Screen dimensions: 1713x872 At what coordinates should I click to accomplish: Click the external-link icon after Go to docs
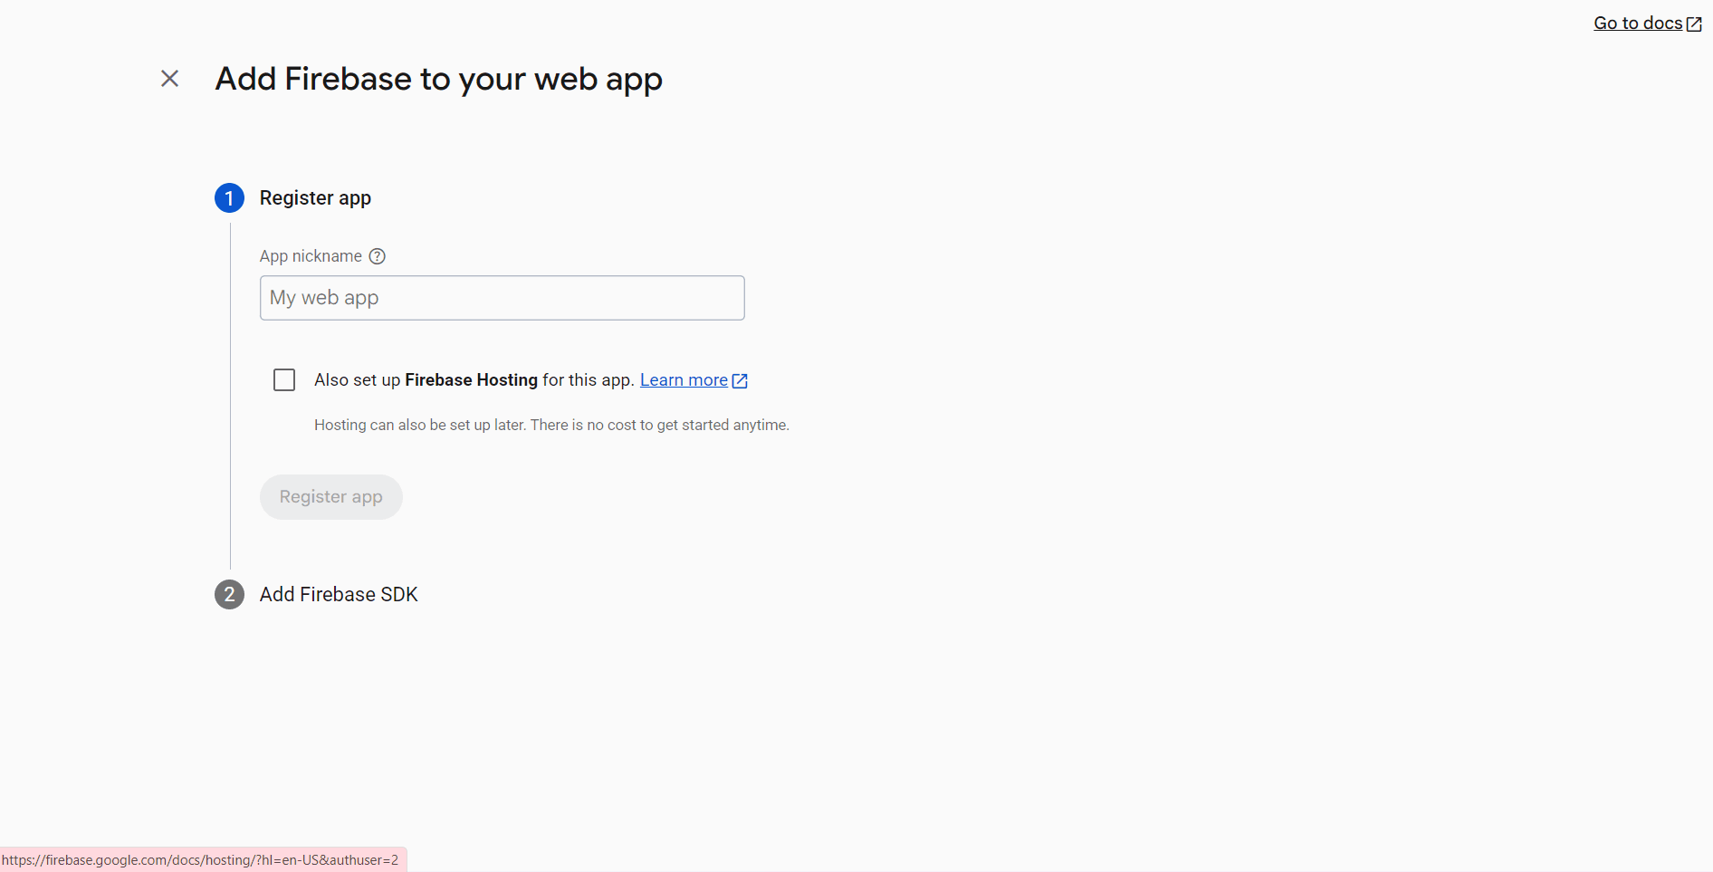click(x=1694, y=23)
